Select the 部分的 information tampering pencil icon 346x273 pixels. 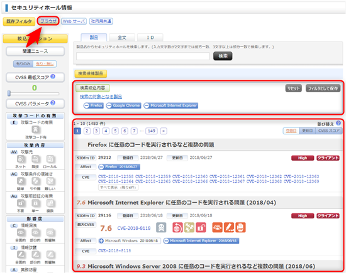coord(35,255)
